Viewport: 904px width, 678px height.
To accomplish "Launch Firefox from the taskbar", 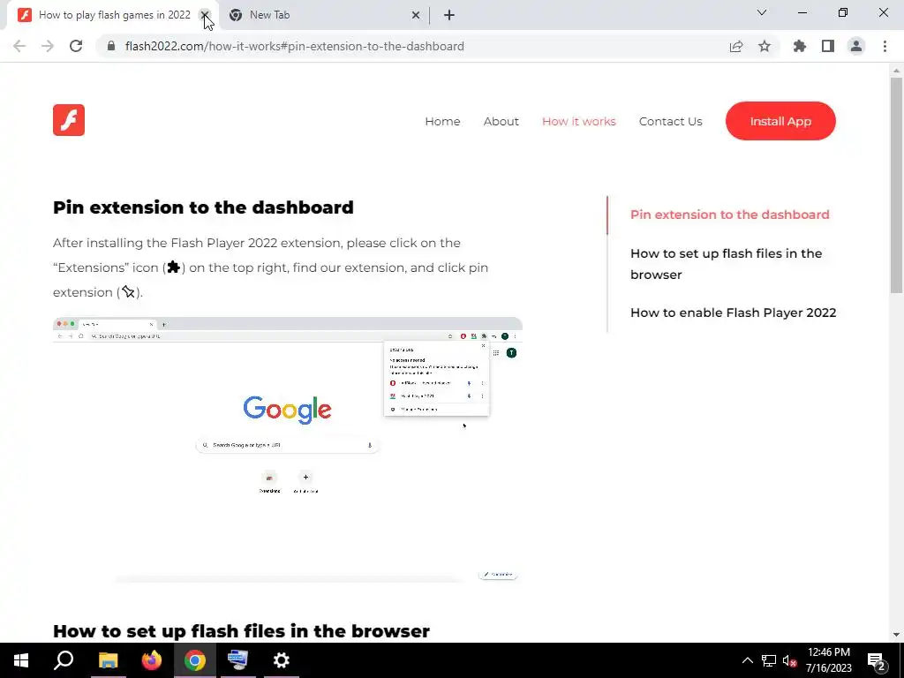I will click(x=152, y=660).
